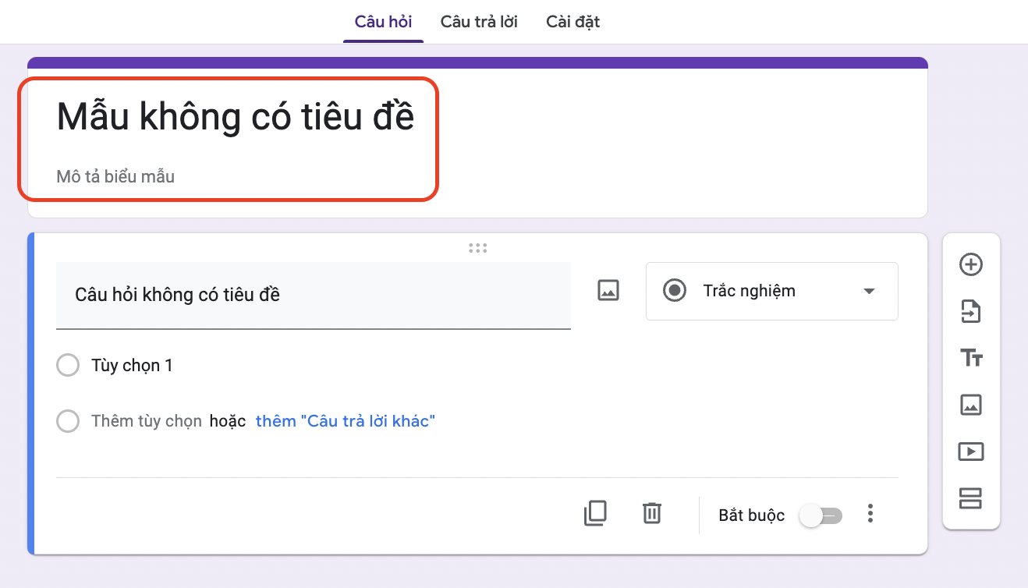Image resolution: width=1028 pixels, height=588 pixels.
Task: Add image to the question title
Action: [x=608, y=291]
